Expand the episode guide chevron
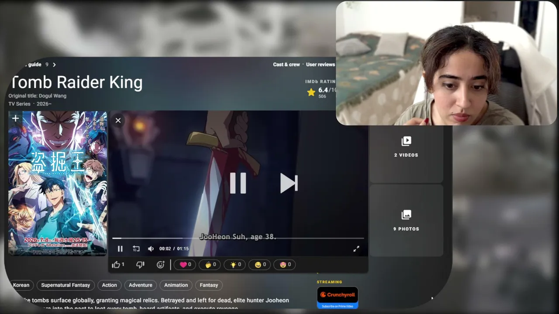Viewport: 559px width, 314px height. (54, 65)
